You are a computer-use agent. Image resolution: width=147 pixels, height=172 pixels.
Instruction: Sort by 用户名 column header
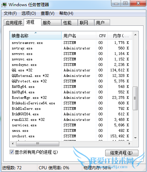[x=79, y=36]
